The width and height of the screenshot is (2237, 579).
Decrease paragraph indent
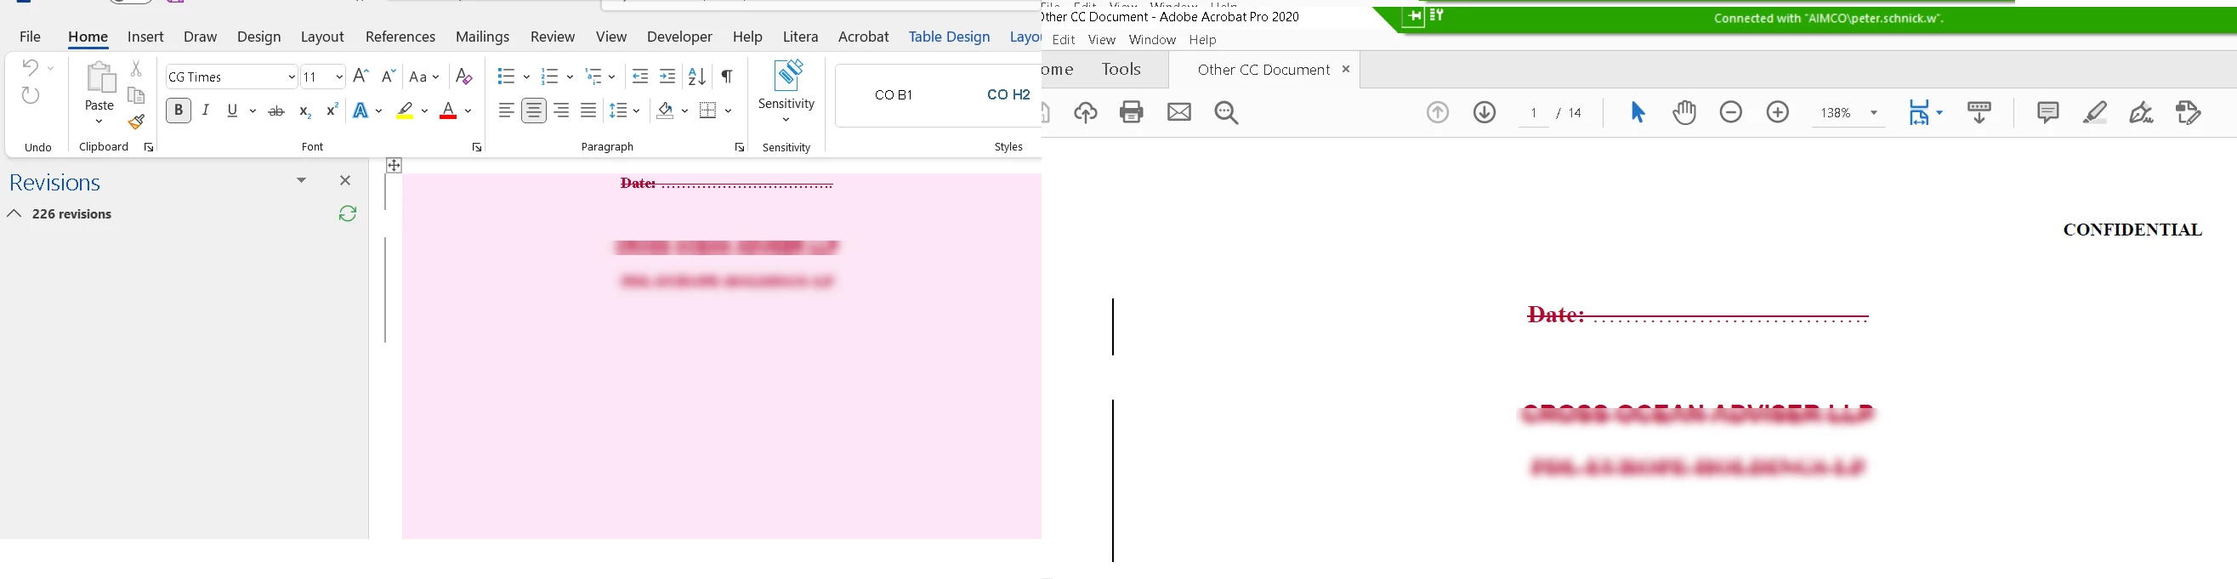640,77
